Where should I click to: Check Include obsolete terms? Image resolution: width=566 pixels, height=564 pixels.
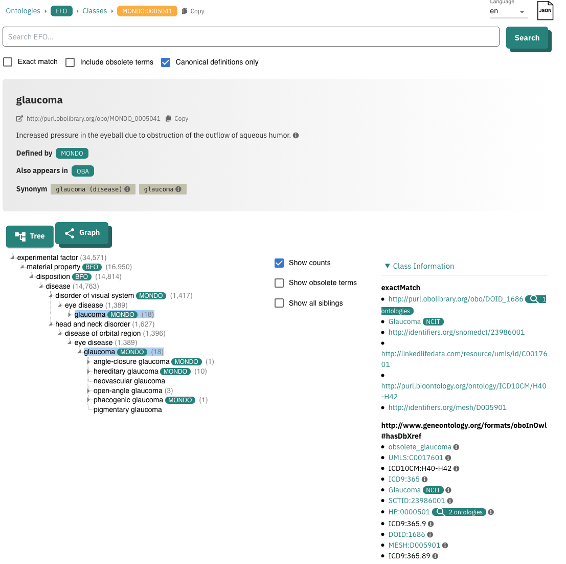70,61
